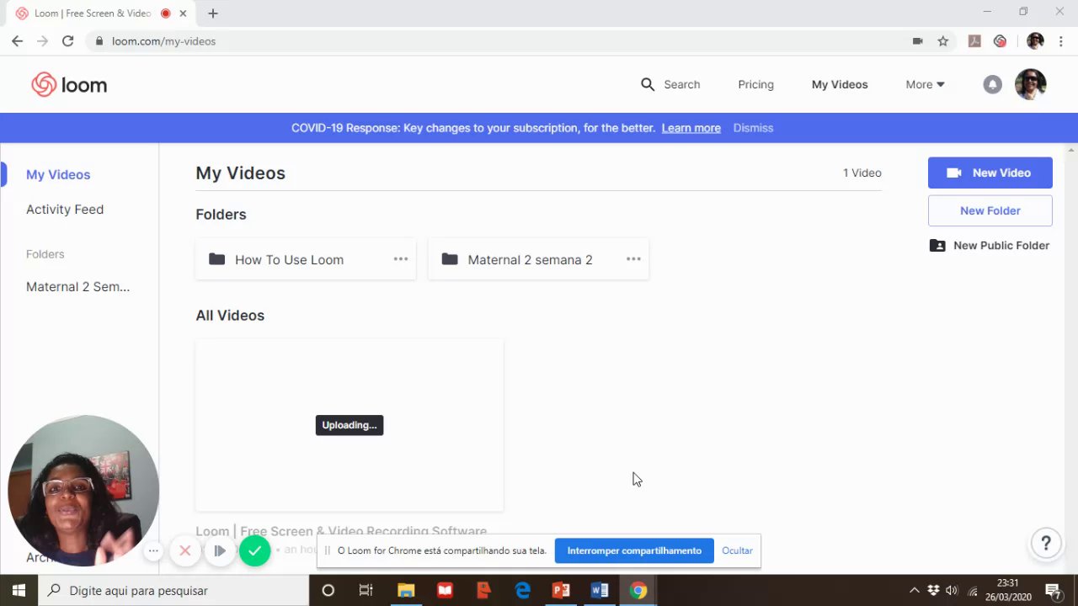This screenshot has height=606, width=1078.
Task: Open more recording options beside the camera bubble
Action: point(153,551)
